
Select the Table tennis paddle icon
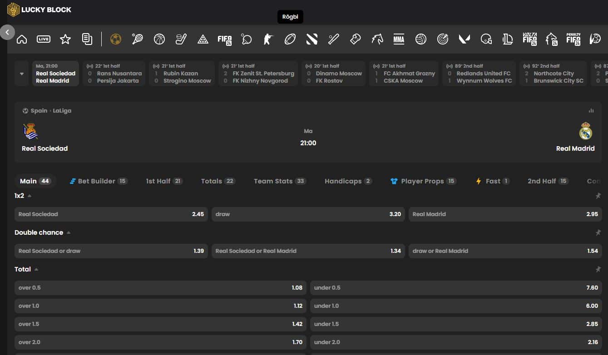pyautogui.click(x=247, y=39)
